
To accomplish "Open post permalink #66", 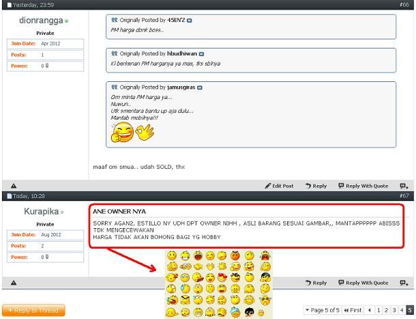I will pos(404,5).
